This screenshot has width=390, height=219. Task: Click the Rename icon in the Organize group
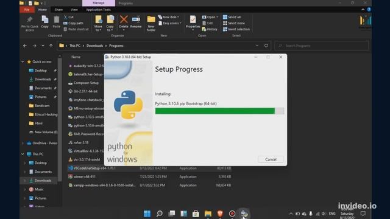tap(136, 19)
